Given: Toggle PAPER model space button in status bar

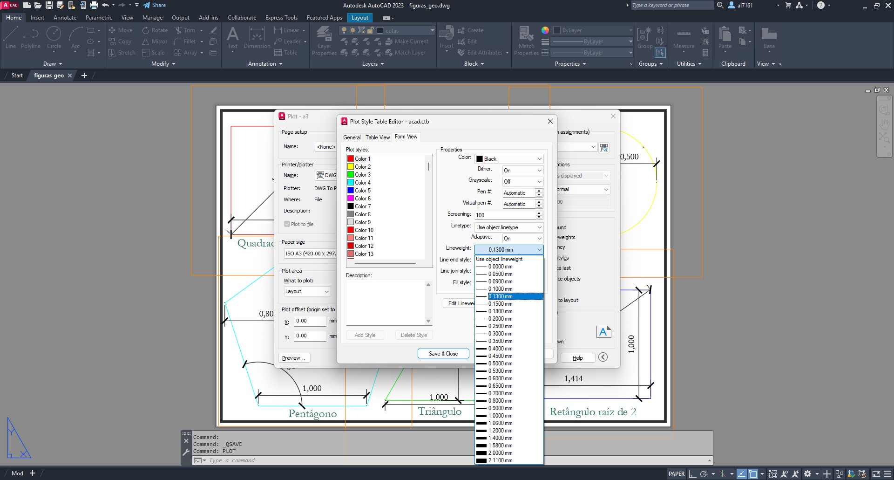Looking at the screenshot, I should [676, 473].
